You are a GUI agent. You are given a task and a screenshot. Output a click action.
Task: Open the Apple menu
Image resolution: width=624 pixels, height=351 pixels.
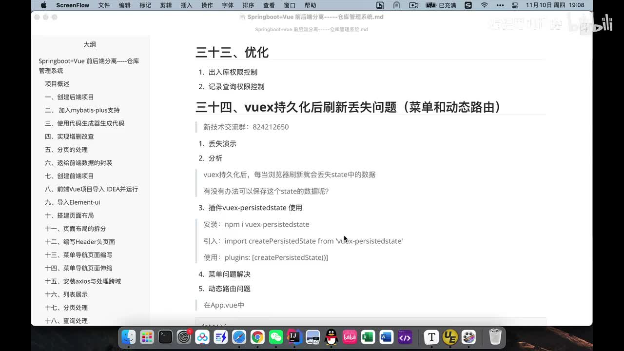pos(43,5)
